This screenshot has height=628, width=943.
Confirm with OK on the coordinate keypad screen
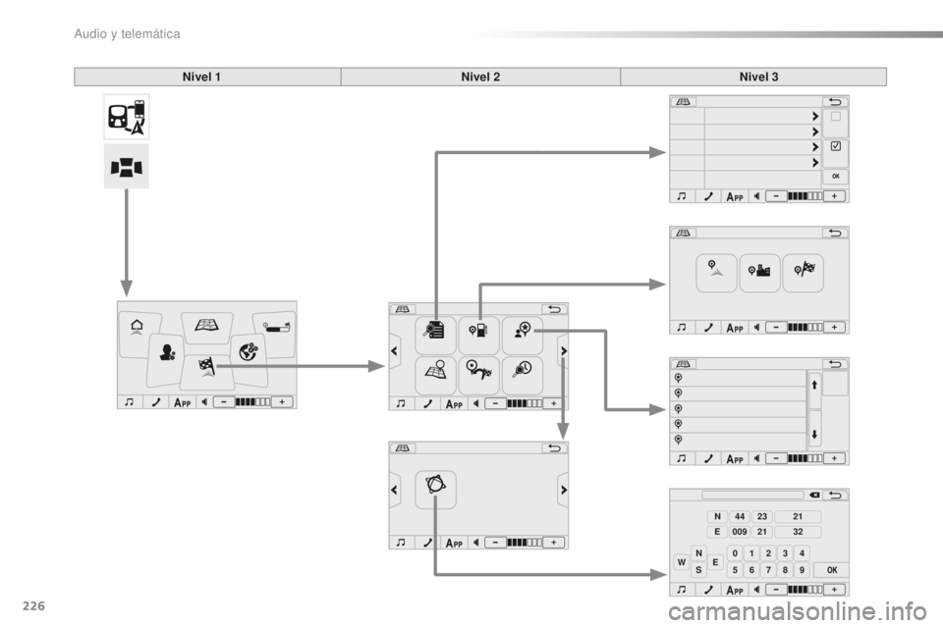832,570
